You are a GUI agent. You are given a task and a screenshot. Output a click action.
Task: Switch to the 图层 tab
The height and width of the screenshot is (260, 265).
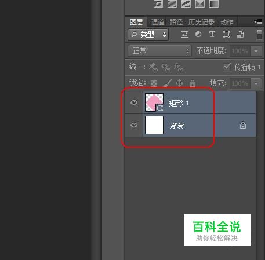tap(136, 22)
